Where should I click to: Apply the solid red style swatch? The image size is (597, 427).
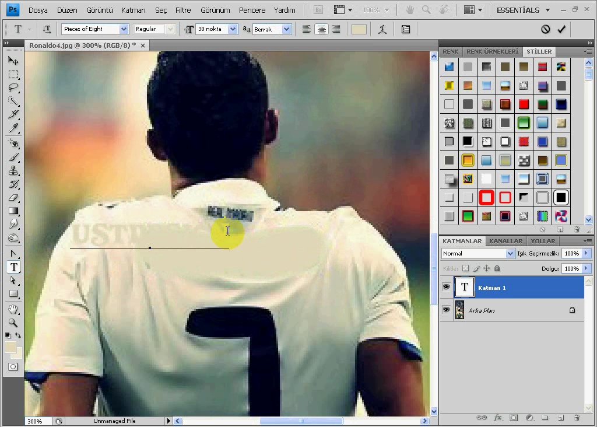click(524, 104)
